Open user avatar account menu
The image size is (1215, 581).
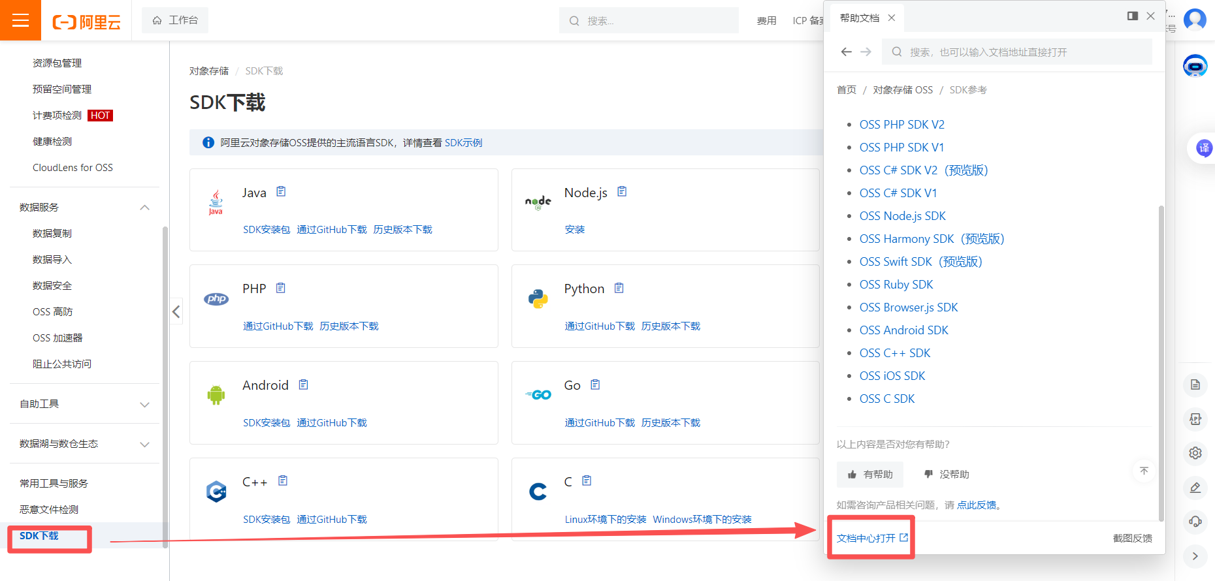tap(1195, 19)
